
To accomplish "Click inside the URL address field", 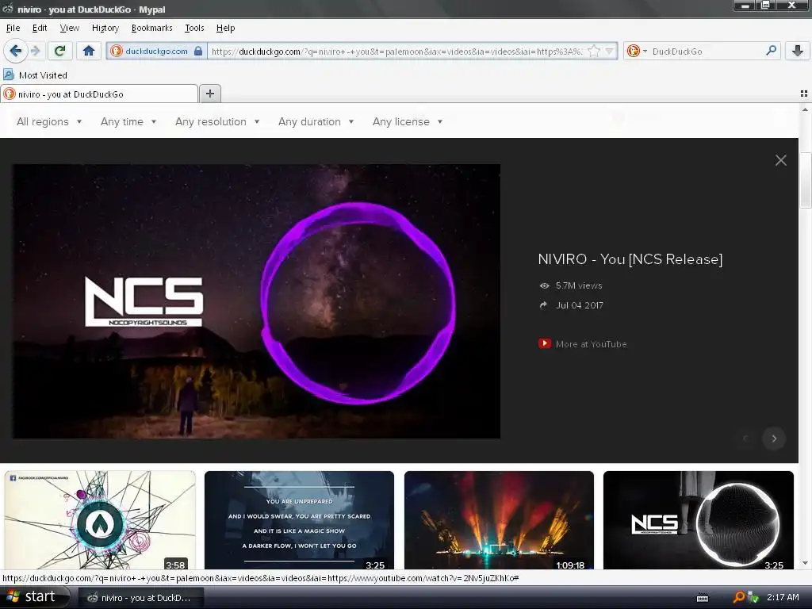I will click(x=396, y=51).
